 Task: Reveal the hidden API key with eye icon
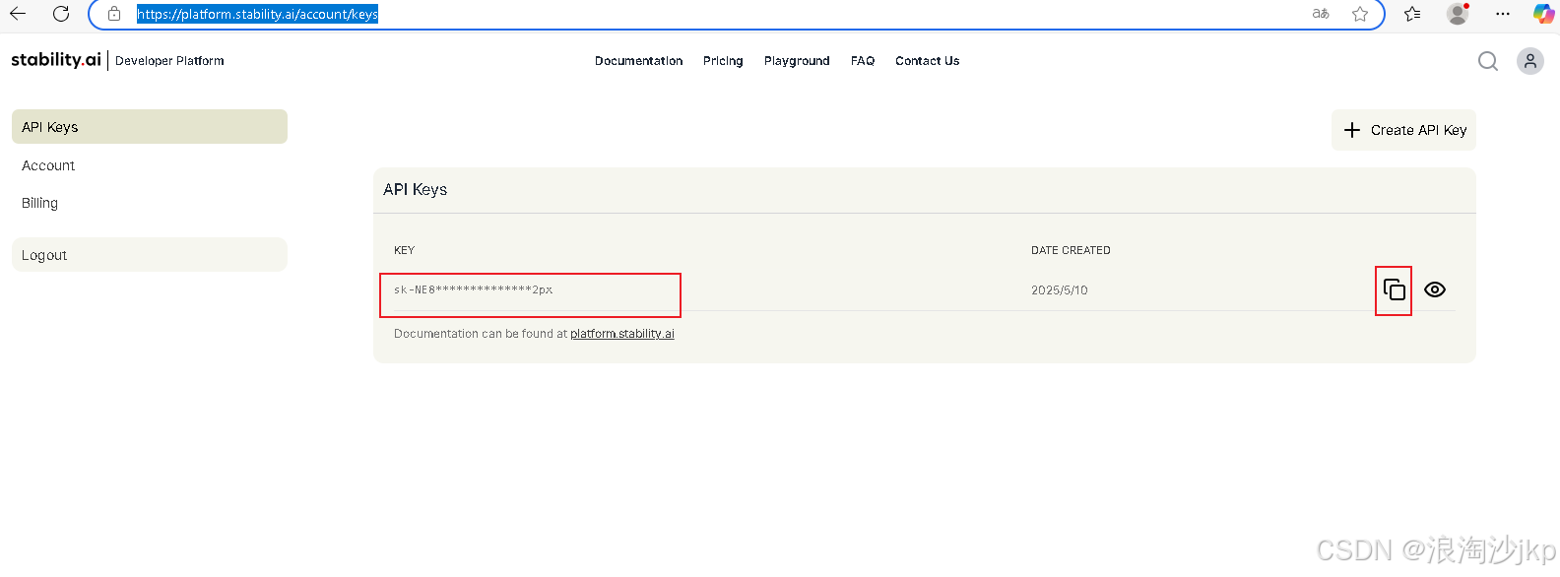point(1435,289)
